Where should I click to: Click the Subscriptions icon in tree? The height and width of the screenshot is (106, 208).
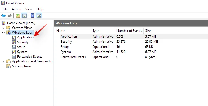tap(9, 66)
